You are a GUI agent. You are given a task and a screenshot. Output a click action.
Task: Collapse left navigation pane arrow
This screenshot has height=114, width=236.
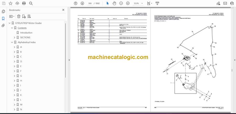(69, 60)
